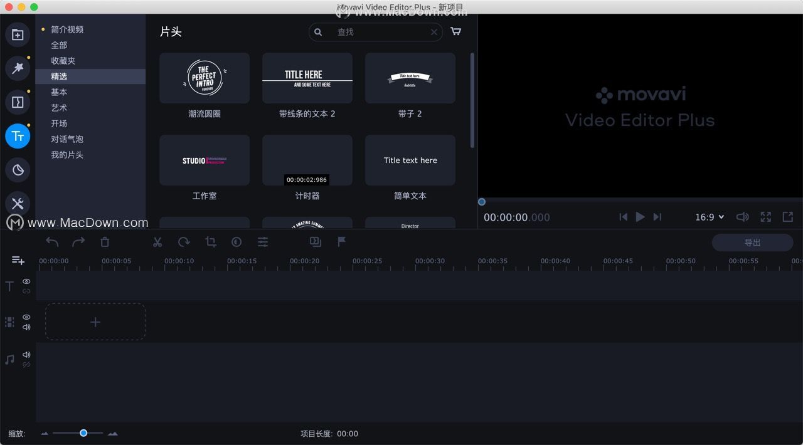This screenshot has width=803, height=445.
Task: Mute the preview volume
Action: pyautogui.click(x=742, y=217)
